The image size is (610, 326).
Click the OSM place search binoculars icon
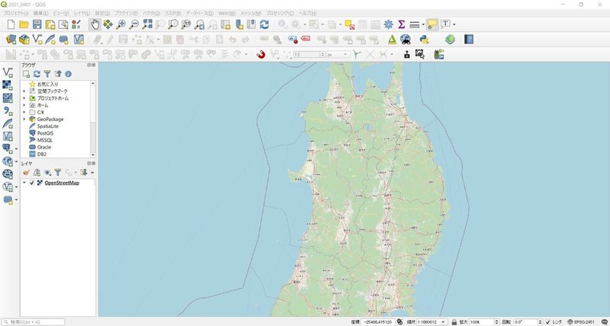(406, 40)
